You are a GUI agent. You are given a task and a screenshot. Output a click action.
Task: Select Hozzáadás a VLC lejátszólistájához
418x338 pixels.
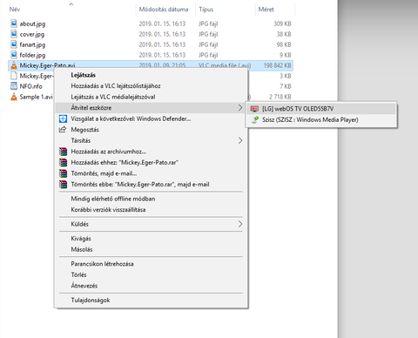[151, 86]
